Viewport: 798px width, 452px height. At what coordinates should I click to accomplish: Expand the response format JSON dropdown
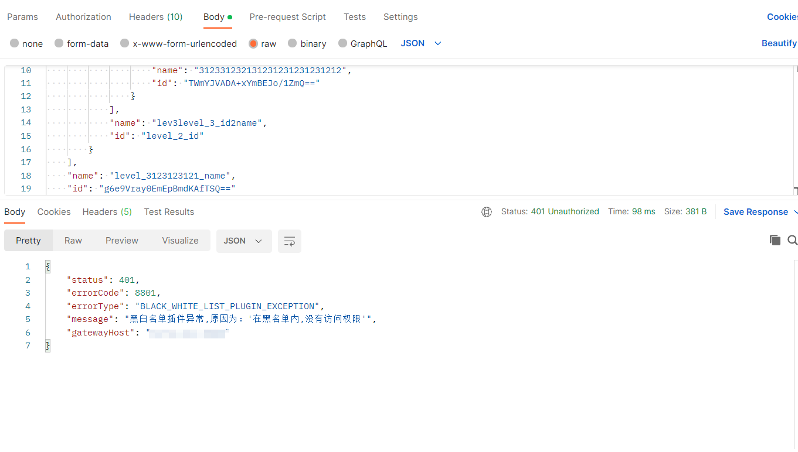point(243,241)
